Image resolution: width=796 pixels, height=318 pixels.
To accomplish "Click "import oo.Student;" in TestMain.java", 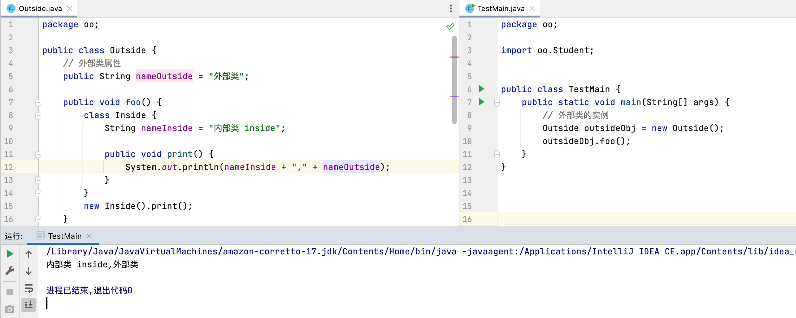I will (x=547, y=50).
